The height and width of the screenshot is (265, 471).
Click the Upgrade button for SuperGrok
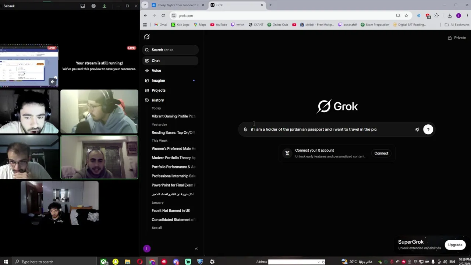455,245
